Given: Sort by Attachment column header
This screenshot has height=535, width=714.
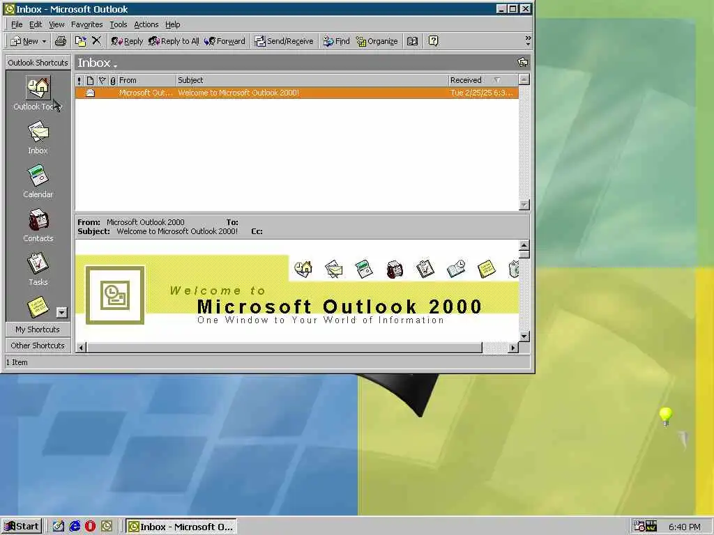Looking at the screenshot, I should [113, 81].
